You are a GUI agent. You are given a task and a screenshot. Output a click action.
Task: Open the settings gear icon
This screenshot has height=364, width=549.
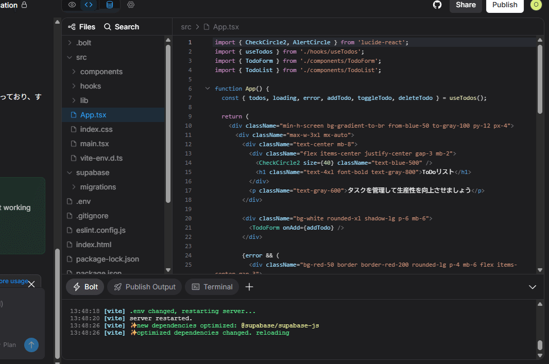131,5
